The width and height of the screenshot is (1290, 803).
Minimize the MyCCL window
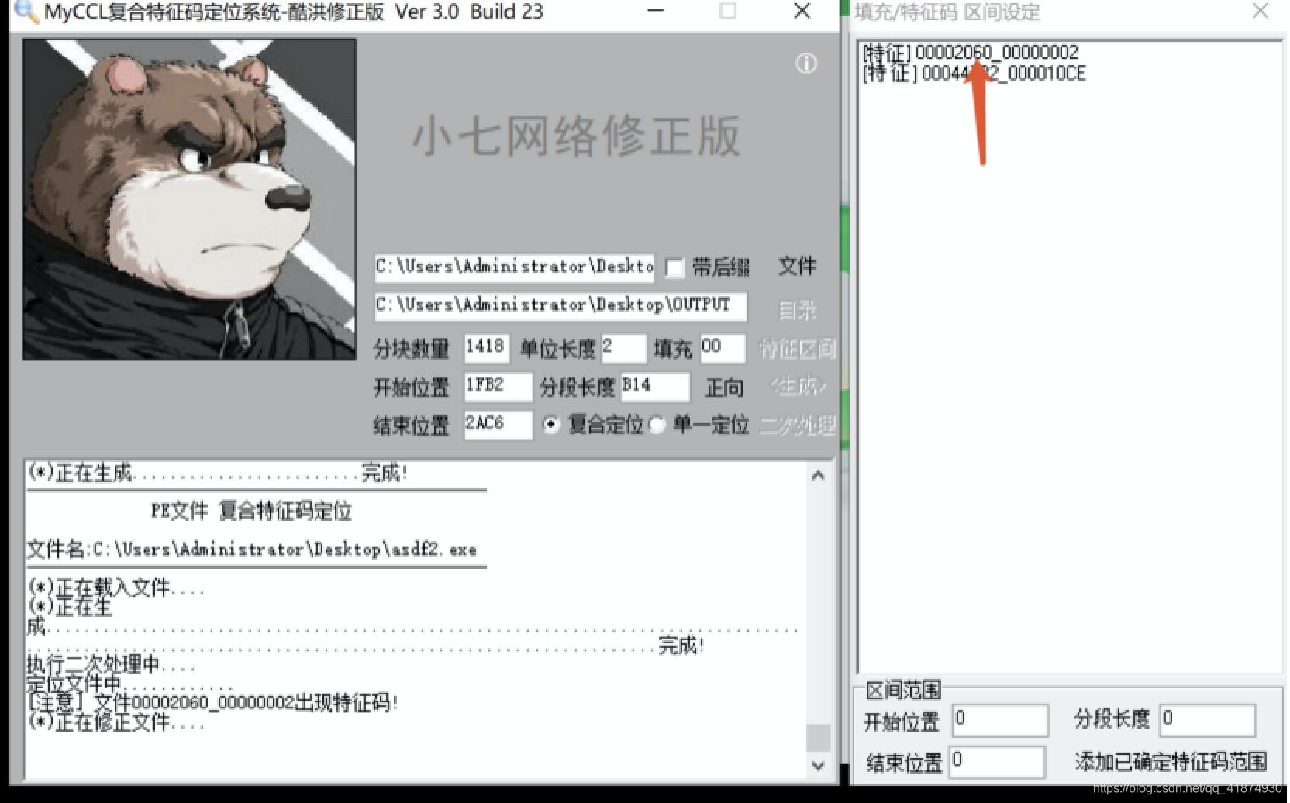click(655, 11)
